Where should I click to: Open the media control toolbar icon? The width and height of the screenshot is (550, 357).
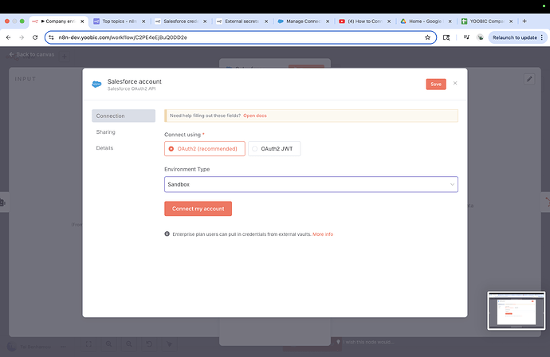[466, 37]
